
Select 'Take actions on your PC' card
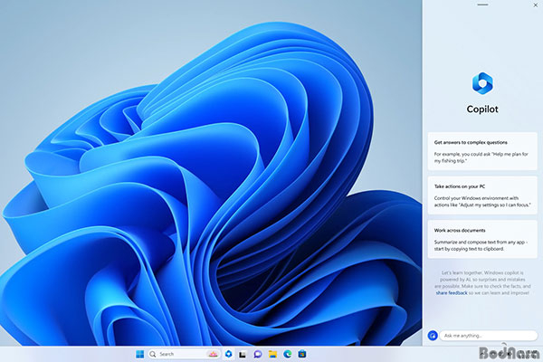(482, 195)
